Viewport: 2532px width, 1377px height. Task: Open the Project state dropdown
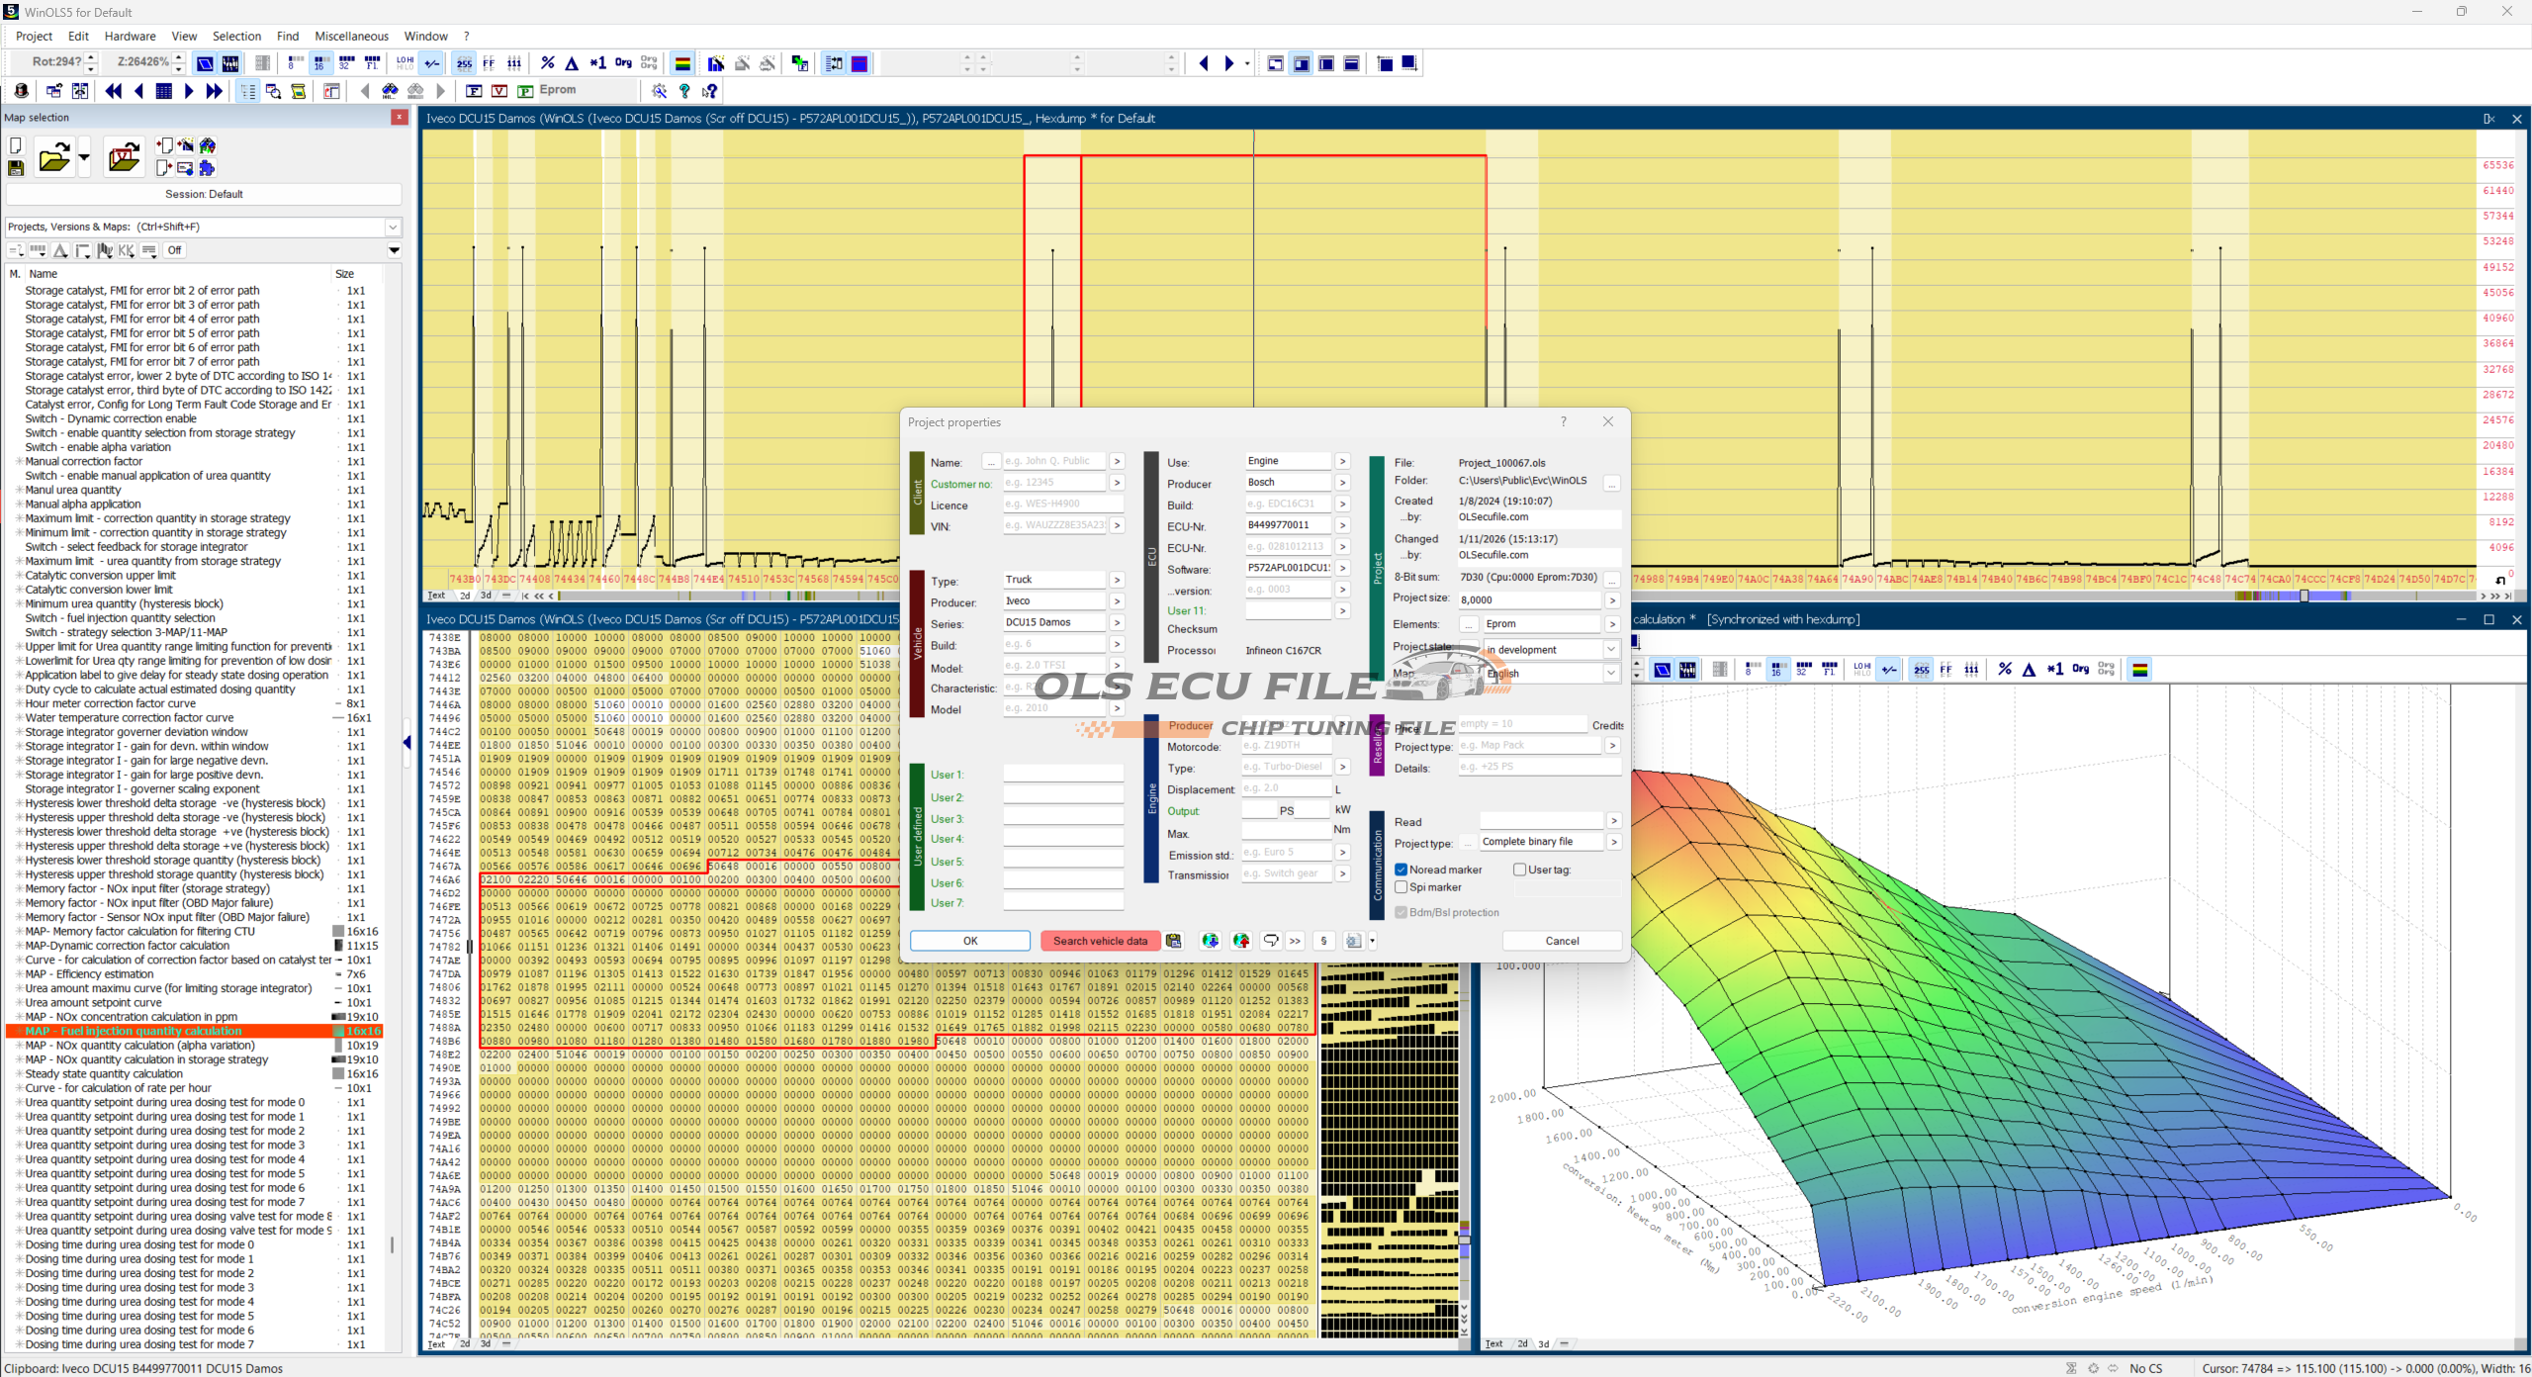click(1610, 649)
